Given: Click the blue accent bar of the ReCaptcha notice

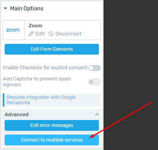Looking at the screenshot, I should [x=3, y=100].
